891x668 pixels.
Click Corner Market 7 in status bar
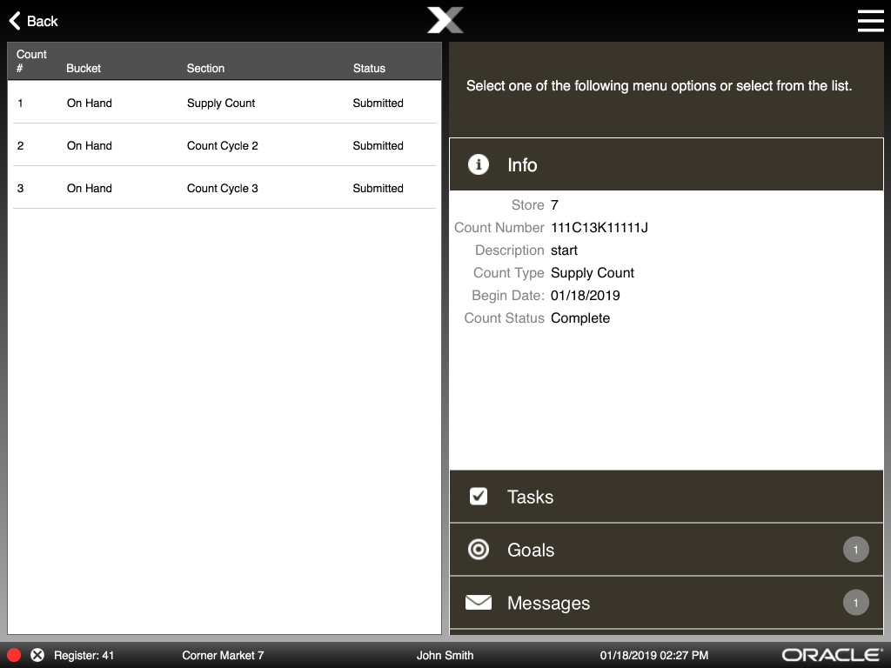(x=223, y=655)
